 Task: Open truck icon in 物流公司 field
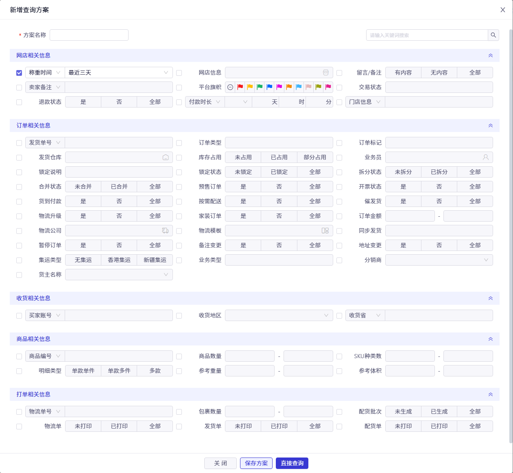[165, 231]
